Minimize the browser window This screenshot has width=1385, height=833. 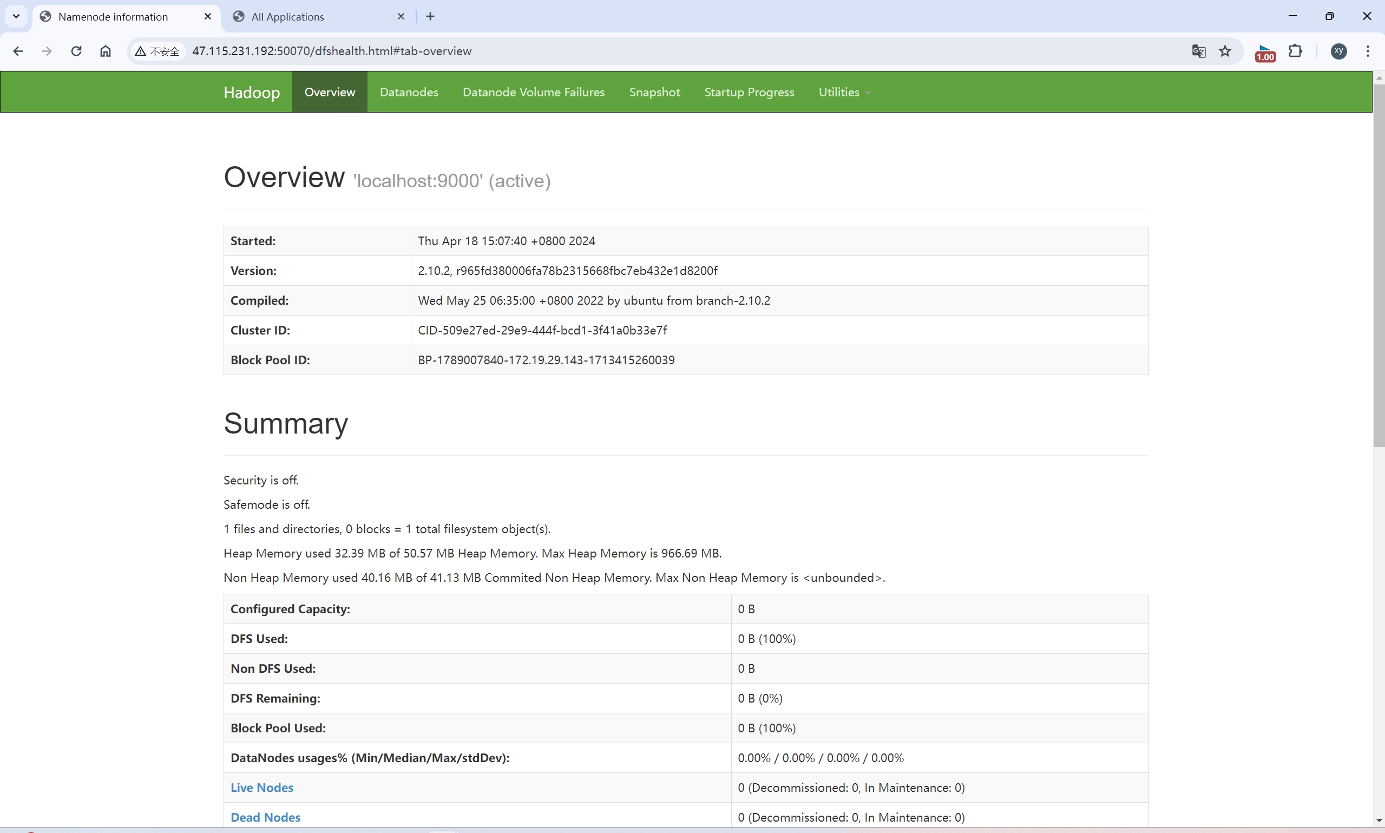[x=1293, y=16]
